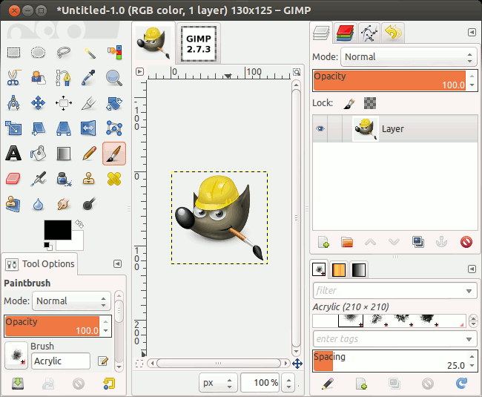Duplicate the current layer
This screenshot has height=397, width=482.
(x=418, y=242)
